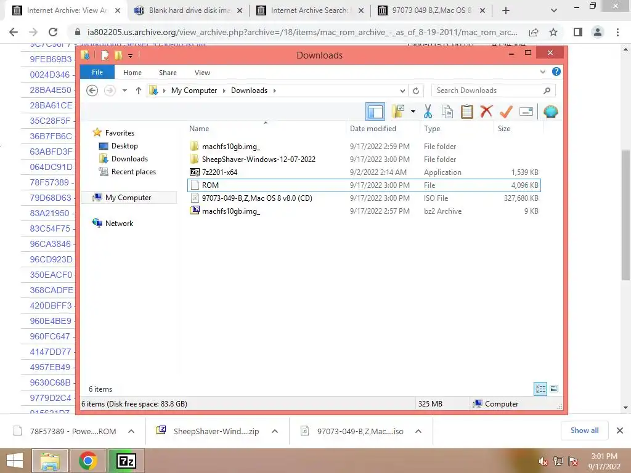Open address bar history dropdown

click(x=402, y=91)
